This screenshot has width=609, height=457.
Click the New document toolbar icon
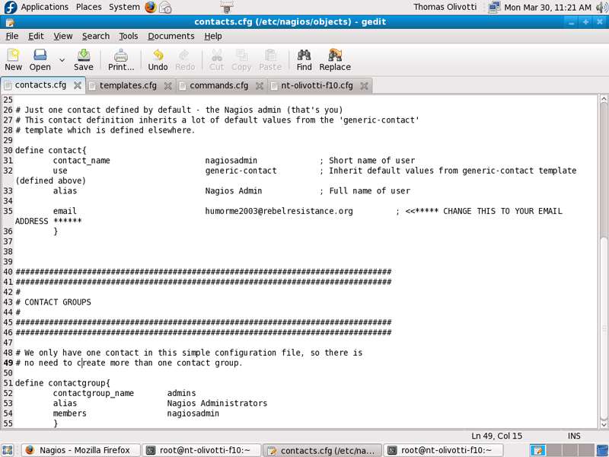point(13,60)
